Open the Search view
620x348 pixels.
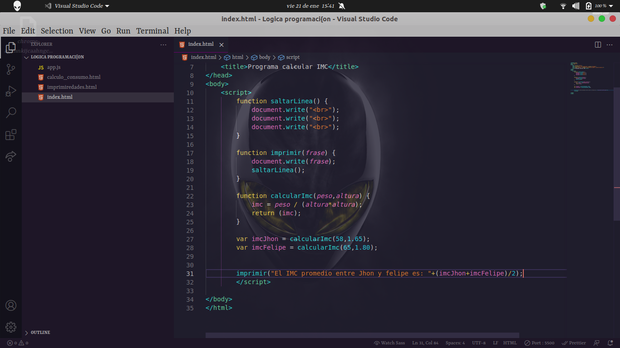coord(11,113)
